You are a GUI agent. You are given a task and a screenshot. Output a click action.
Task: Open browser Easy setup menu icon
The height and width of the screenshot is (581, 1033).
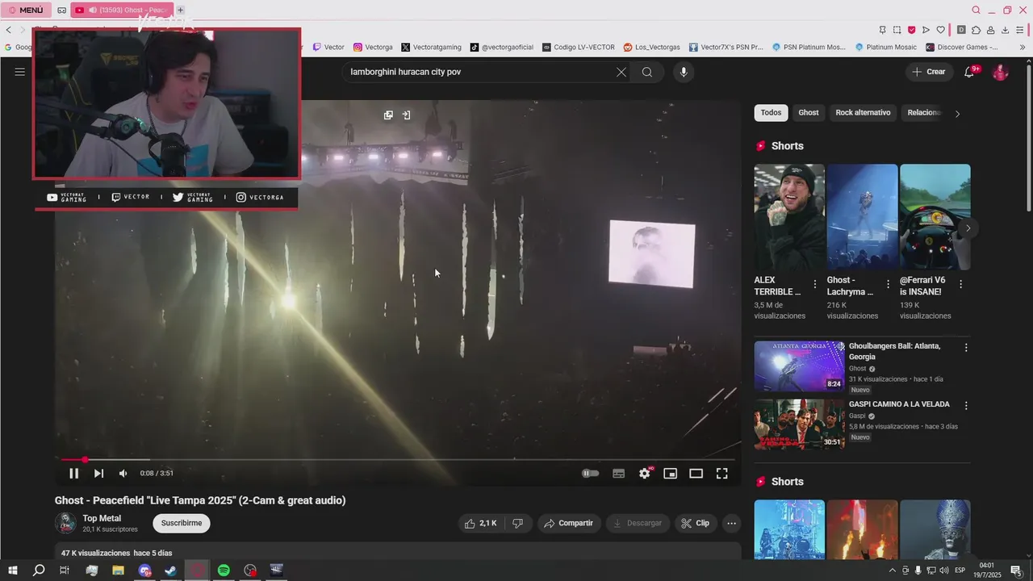point(1019,30)
